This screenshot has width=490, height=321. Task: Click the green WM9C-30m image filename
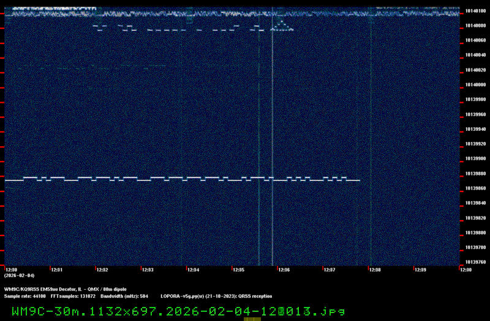178,311
